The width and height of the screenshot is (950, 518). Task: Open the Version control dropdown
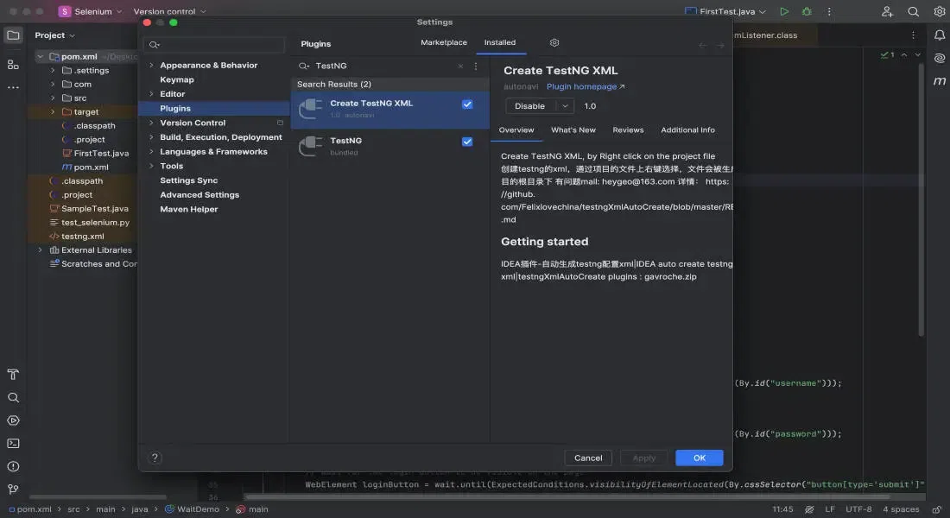pos(169,11)
